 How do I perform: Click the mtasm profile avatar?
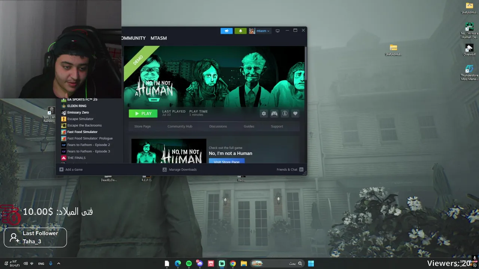pos(252,31)
